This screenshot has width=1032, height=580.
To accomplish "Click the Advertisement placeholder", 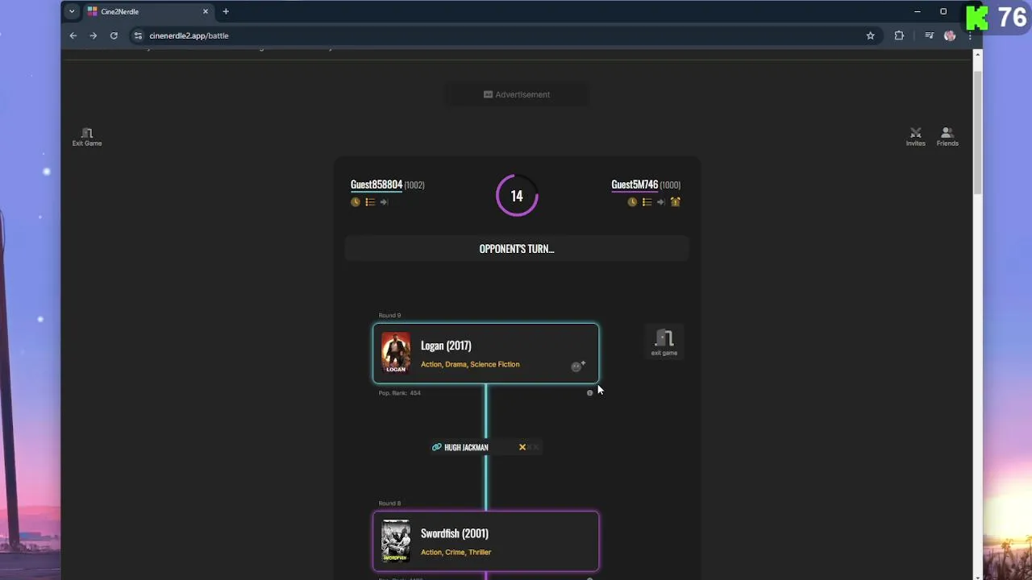I will (517, 94).
